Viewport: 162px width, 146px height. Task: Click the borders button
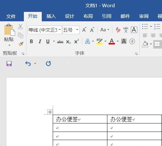point(157,44)
